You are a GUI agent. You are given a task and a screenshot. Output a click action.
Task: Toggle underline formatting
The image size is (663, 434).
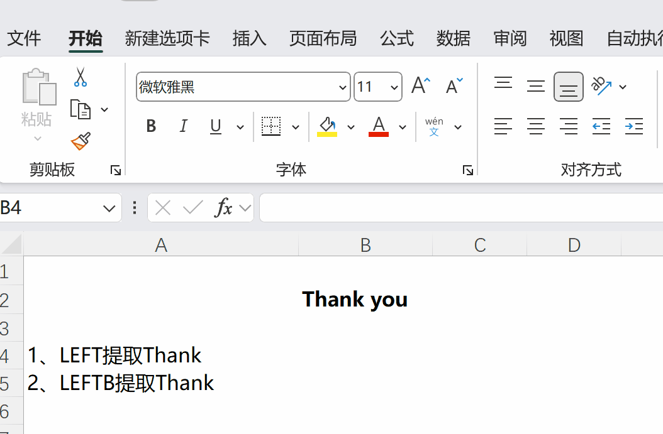[216, 126]
